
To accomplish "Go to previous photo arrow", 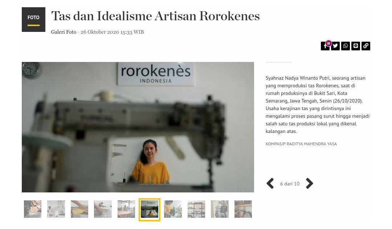I will tap(270, 183).
